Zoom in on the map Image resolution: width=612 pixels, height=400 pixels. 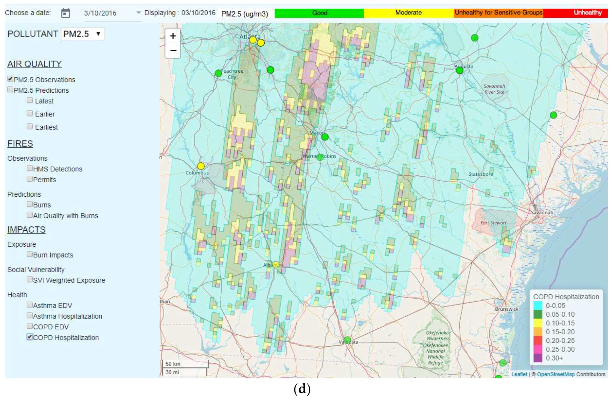coord(173,36)
